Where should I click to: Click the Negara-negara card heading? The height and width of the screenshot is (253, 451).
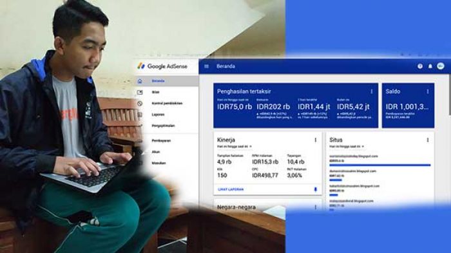coord(236,207)
